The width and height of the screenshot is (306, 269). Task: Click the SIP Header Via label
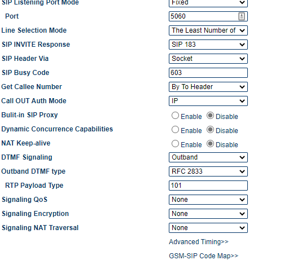coord(25,59)
